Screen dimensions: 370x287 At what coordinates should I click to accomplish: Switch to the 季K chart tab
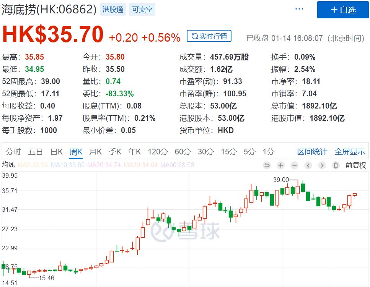pyautogui.click(x=115, y=151)
